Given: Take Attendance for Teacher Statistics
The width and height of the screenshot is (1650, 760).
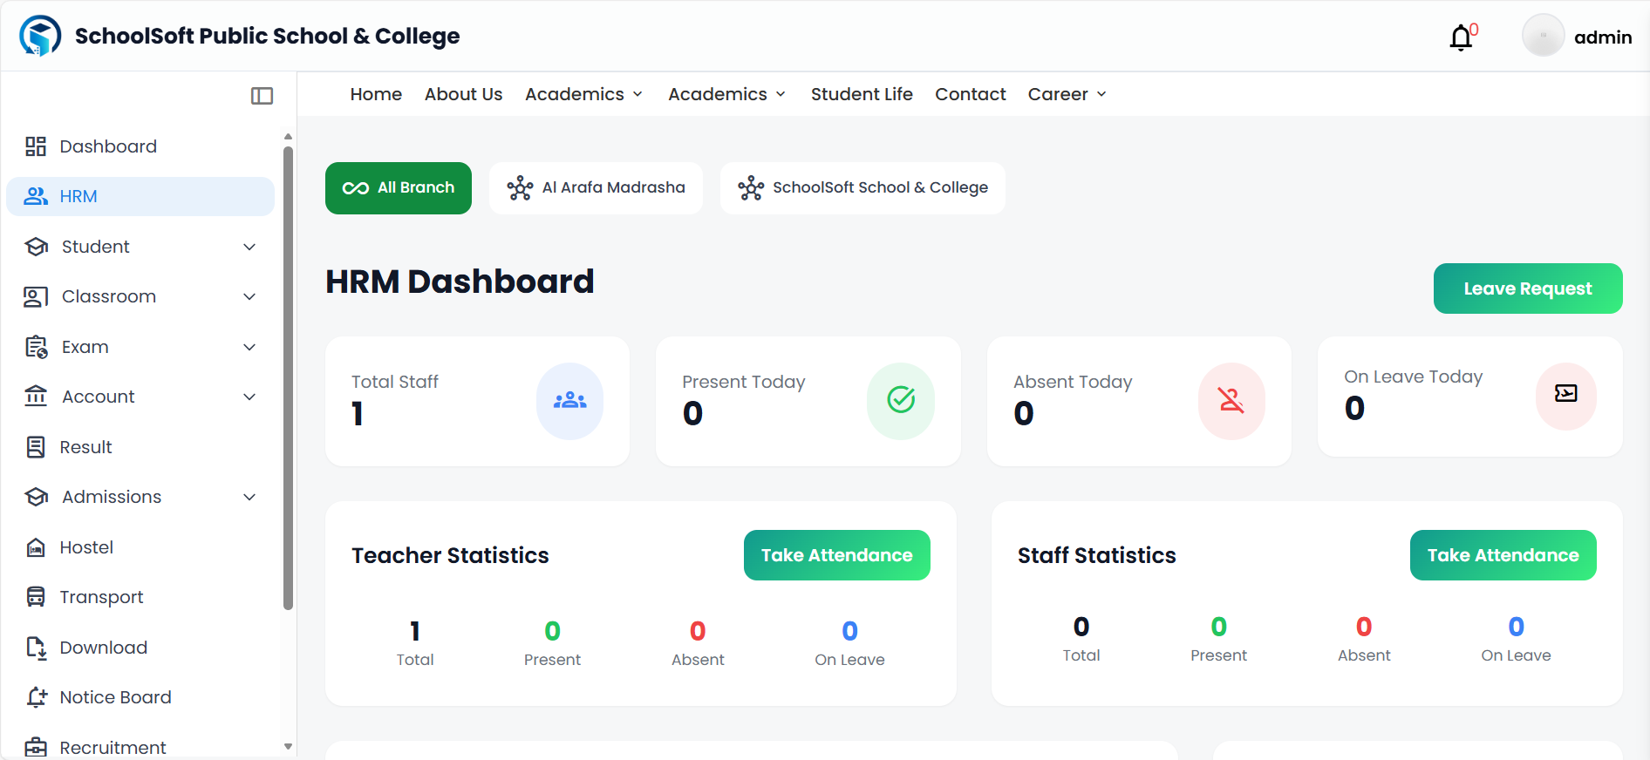Looking at the screenshot, I should pyautogui.click(x=836, y=555).
